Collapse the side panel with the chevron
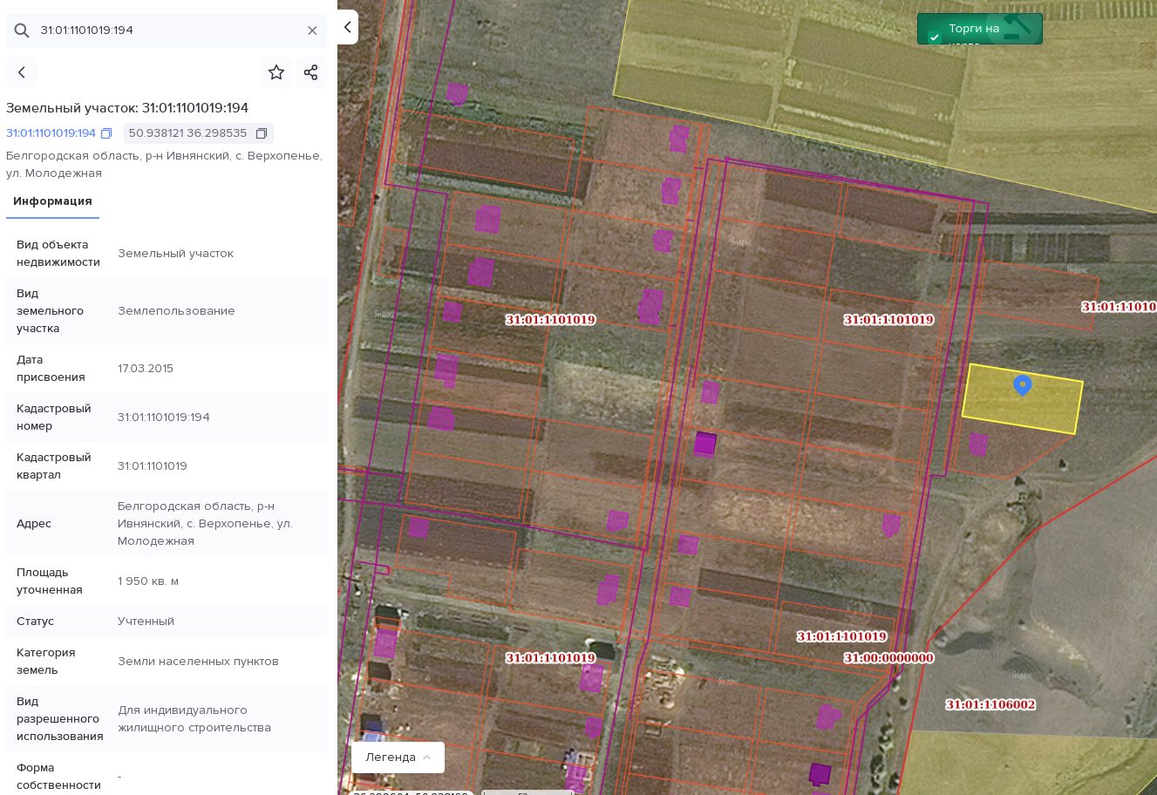 click(348, 27)
